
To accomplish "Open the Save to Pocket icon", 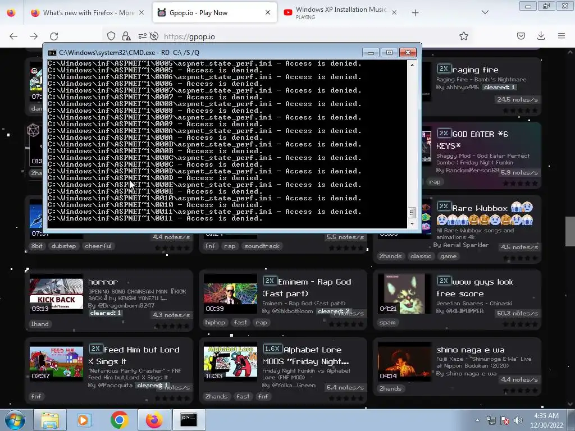I will pos(521,36).
